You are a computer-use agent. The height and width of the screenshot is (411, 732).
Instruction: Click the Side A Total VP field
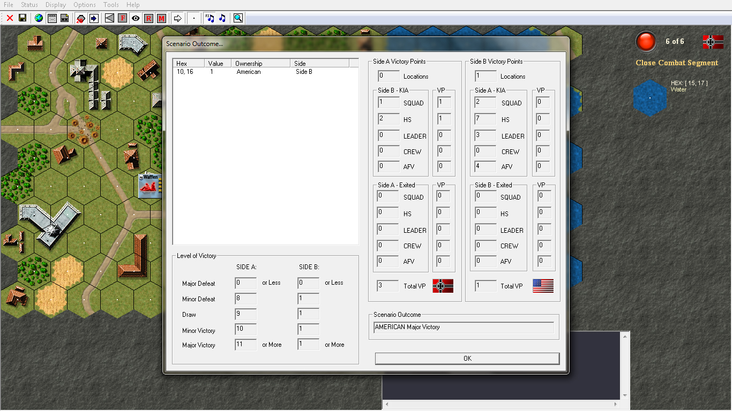click(388, 286)
